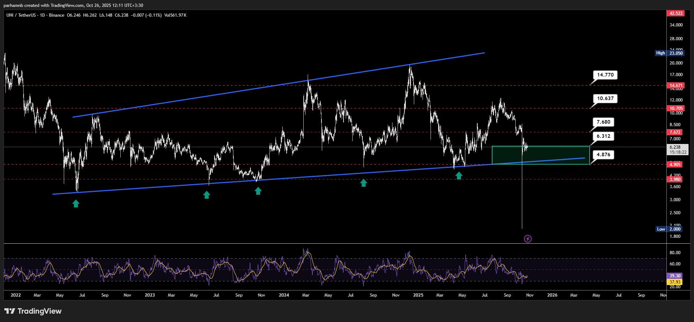
Task: Click the 14.770 price callout label
Action: tap(605, 75)
